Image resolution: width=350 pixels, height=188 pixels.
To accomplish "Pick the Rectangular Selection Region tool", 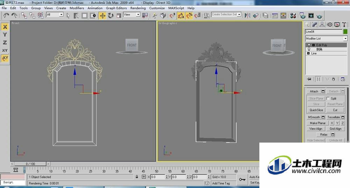I will point(84,15).
